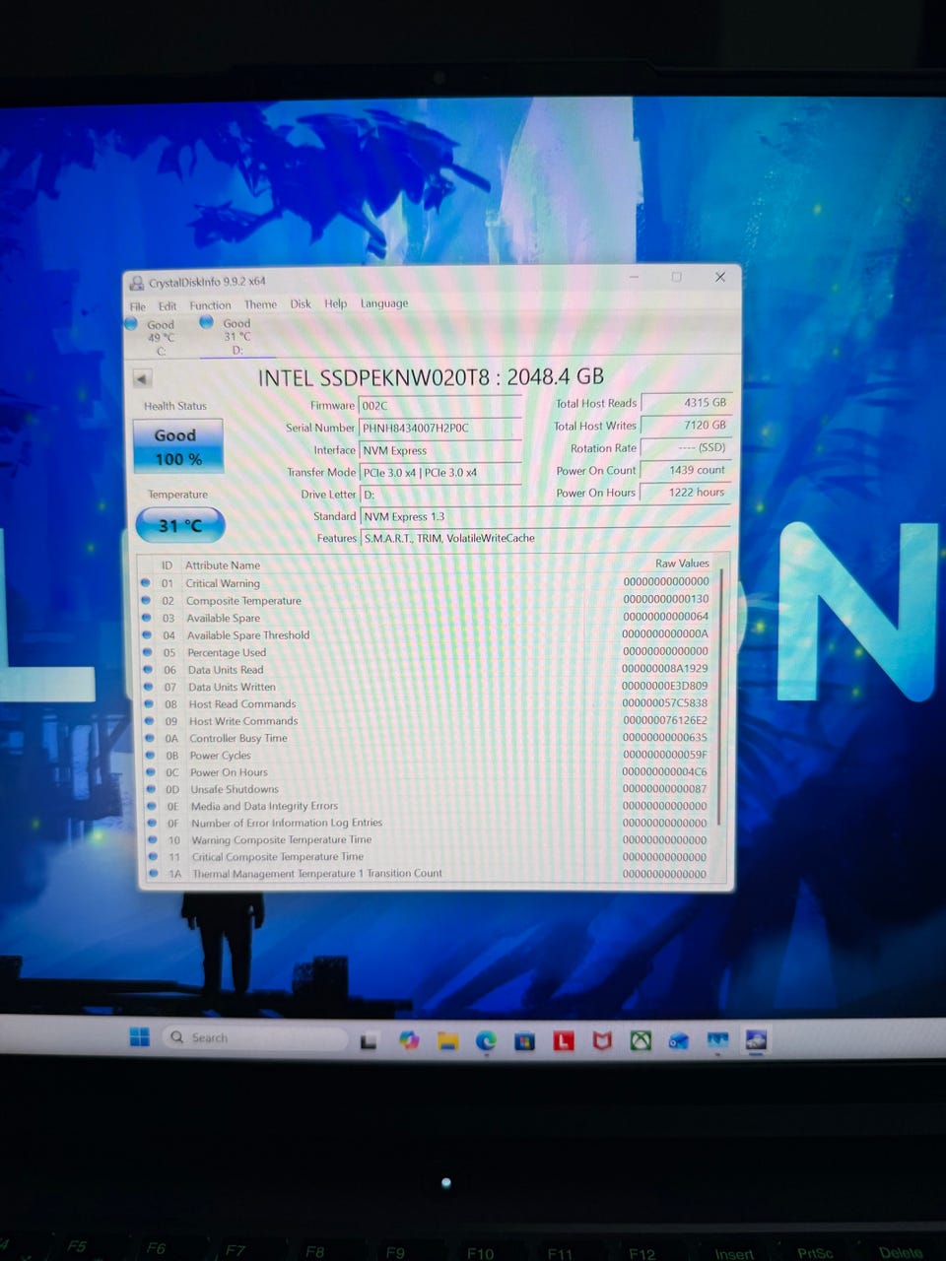The height and width of the screenshot is (1261, 946).
Task: Click the monitor app icon left of CrystalDiskInfo
Action: 717,1040
